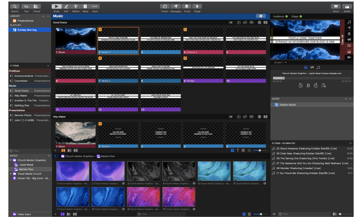This screenshot has width=362, height=217.
Task: Open the Messages panel
Action: (x=176, y=7)
